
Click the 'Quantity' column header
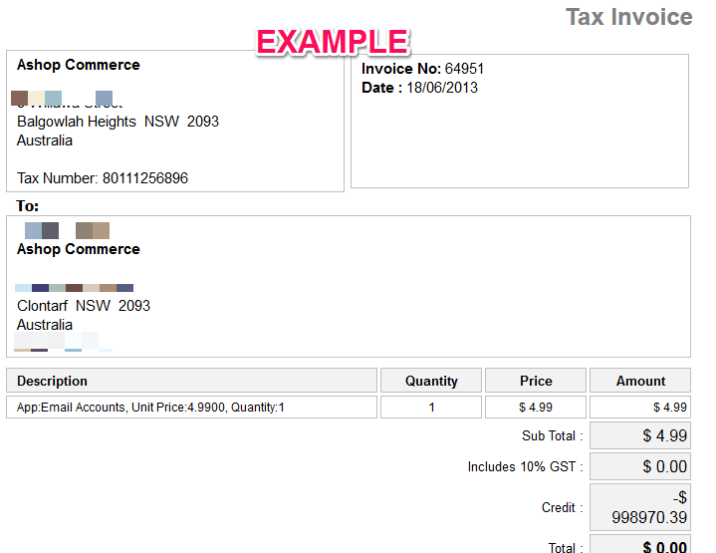pyautogui.click(x=431, y=381)
